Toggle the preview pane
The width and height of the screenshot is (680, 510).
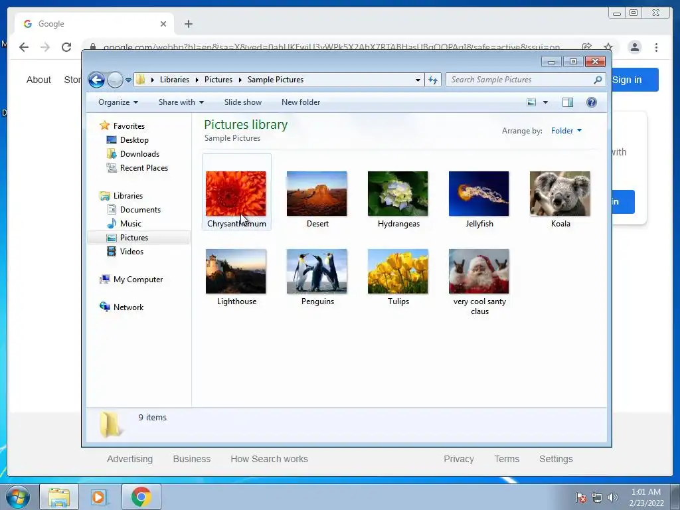click(x=568, y=102)
